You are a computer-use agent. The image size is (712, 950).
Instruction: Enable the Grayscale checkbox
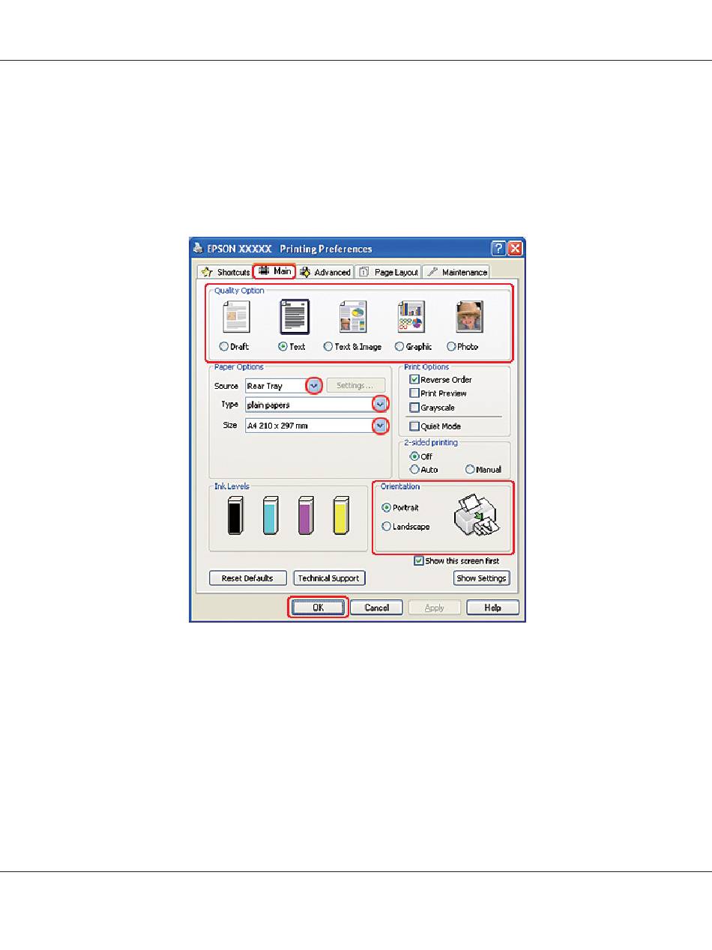pos(414,408)
